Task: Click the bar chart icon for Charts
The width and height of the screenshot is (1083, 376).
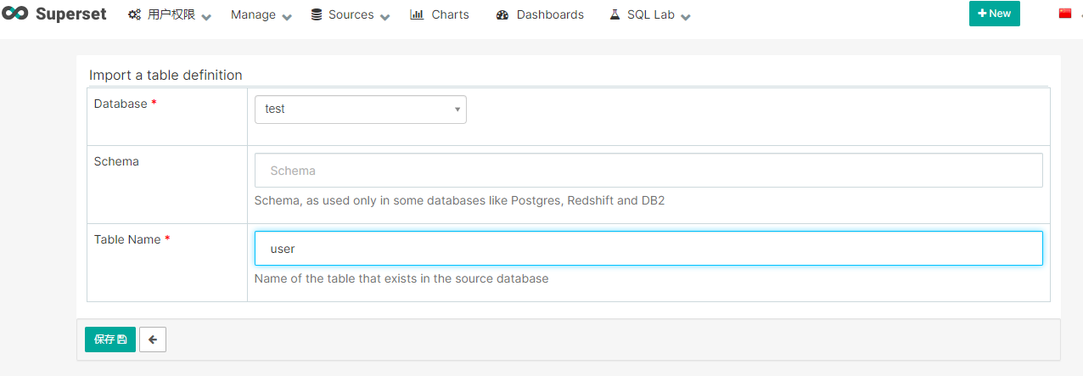Action: pyautogui.click(x=417, y=14)
